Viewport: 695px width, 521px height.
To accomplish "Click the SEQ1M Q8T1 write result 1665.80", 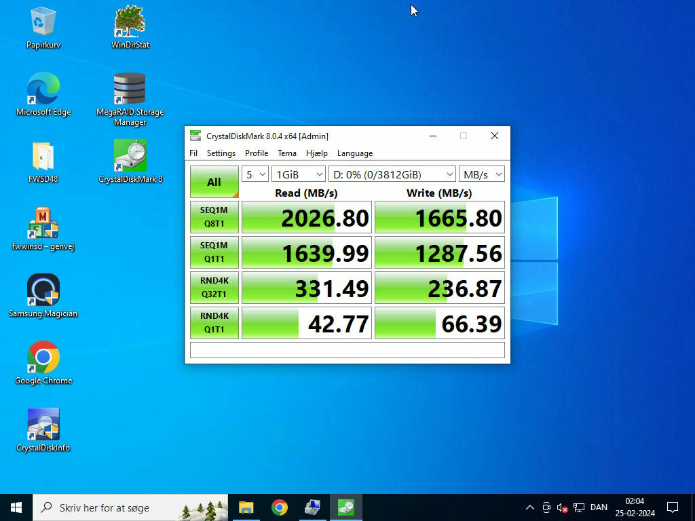I will pyautogui.click(x=440, y=217).
